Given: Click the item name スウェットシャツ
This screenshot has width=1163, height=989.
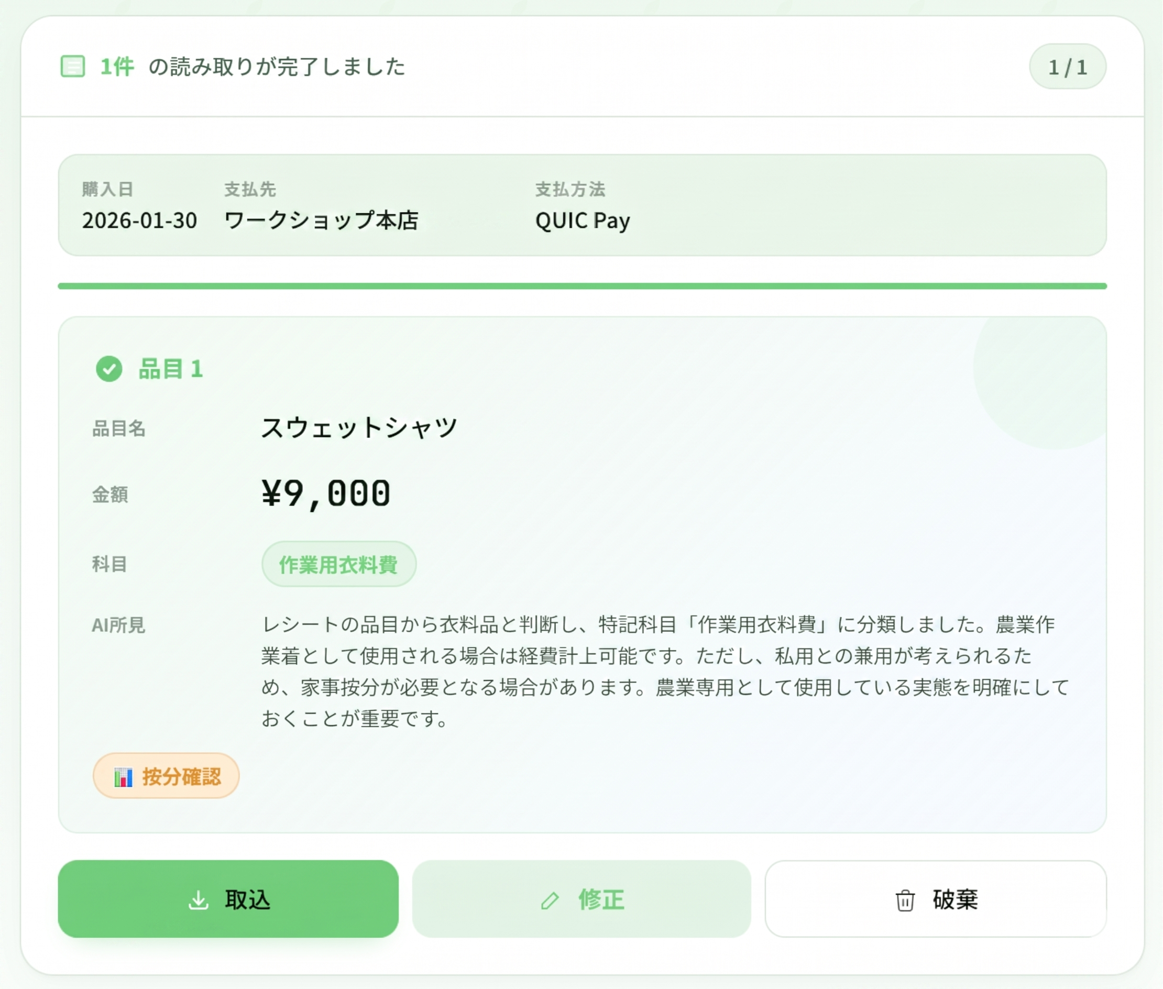Looking at the screenshot, I should click(x=359, y=428).
